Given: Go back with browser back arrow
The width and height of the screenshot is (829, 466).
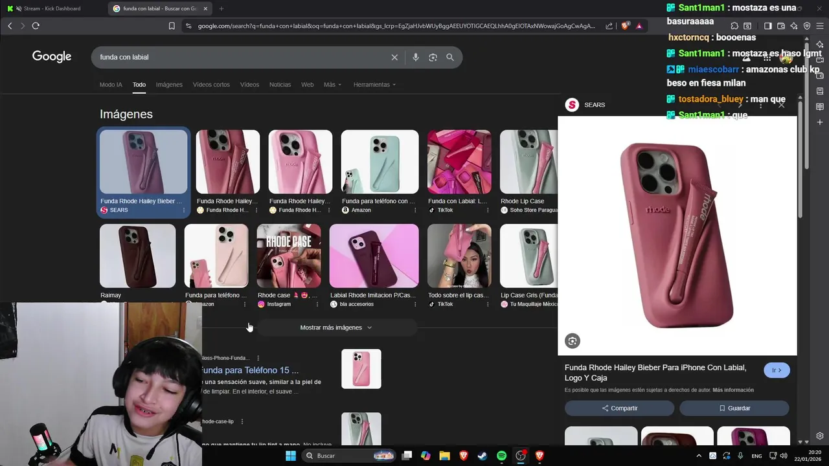Looking at the screenshot, I should (10, 26).
